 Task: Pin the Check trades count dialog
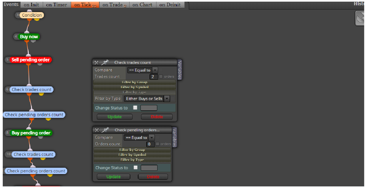click(105, 62)
